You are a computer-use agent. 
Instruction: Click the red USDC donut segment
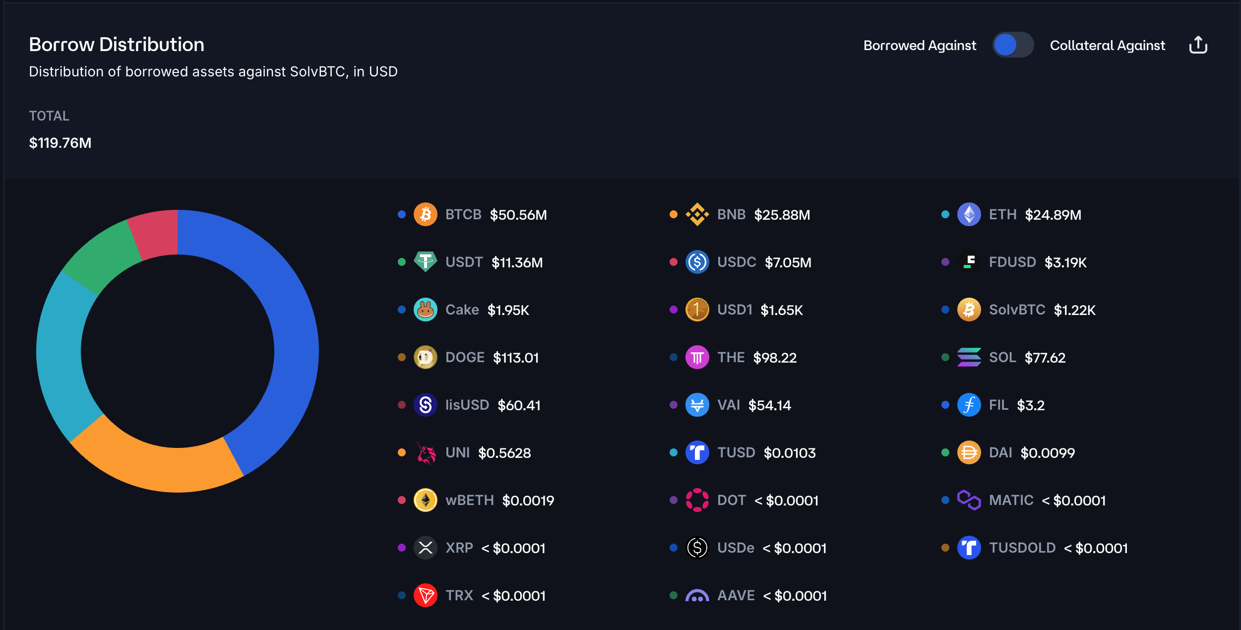click(x=156, y=233)
